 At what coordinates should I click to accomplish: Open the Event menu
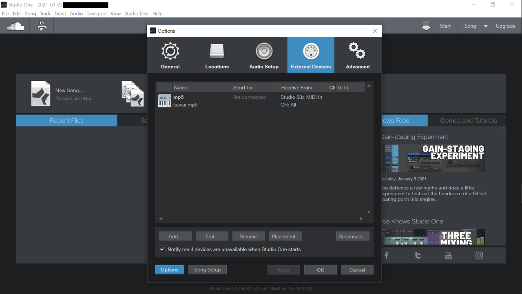(60, 13)
